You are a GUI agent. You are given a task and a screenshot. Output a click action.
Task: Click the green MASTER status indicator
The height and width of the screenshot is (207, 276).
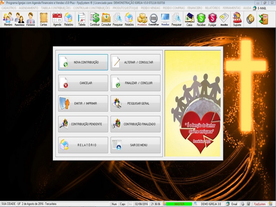pos(179,204)
